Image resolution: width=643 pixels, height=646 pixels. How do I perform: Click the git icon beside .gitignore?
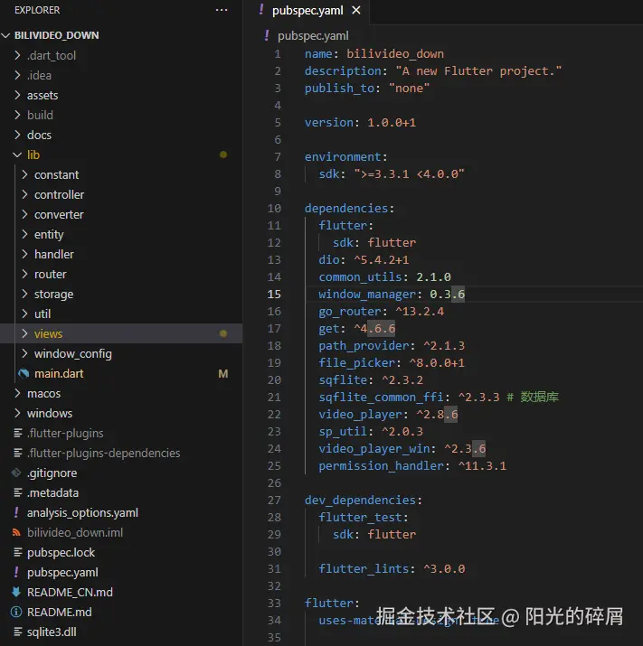(x=16, y=473)
